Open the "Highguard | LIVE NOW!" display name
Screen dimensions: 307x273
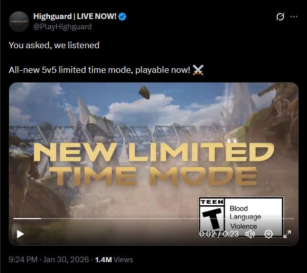[x=75, y=16]
